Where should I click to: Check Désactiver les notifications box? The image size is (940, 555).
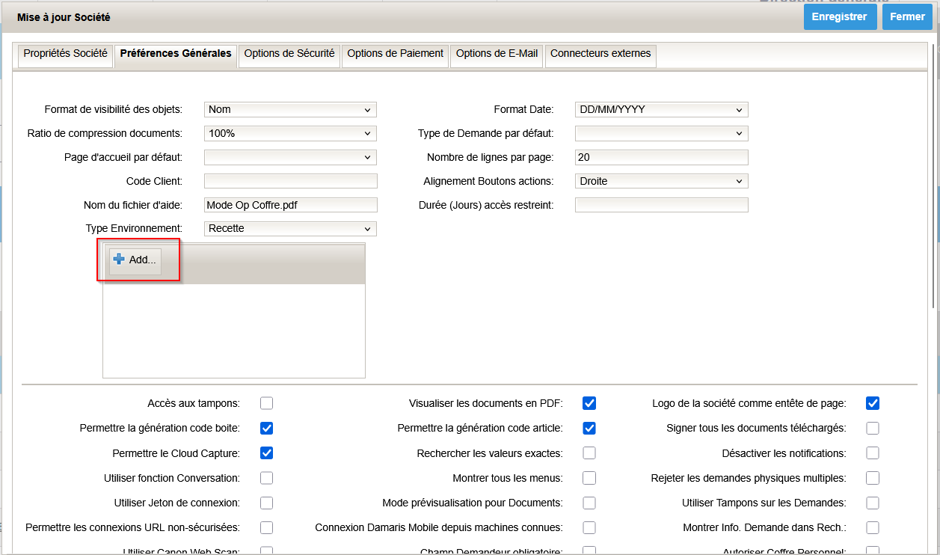[873, 453]
